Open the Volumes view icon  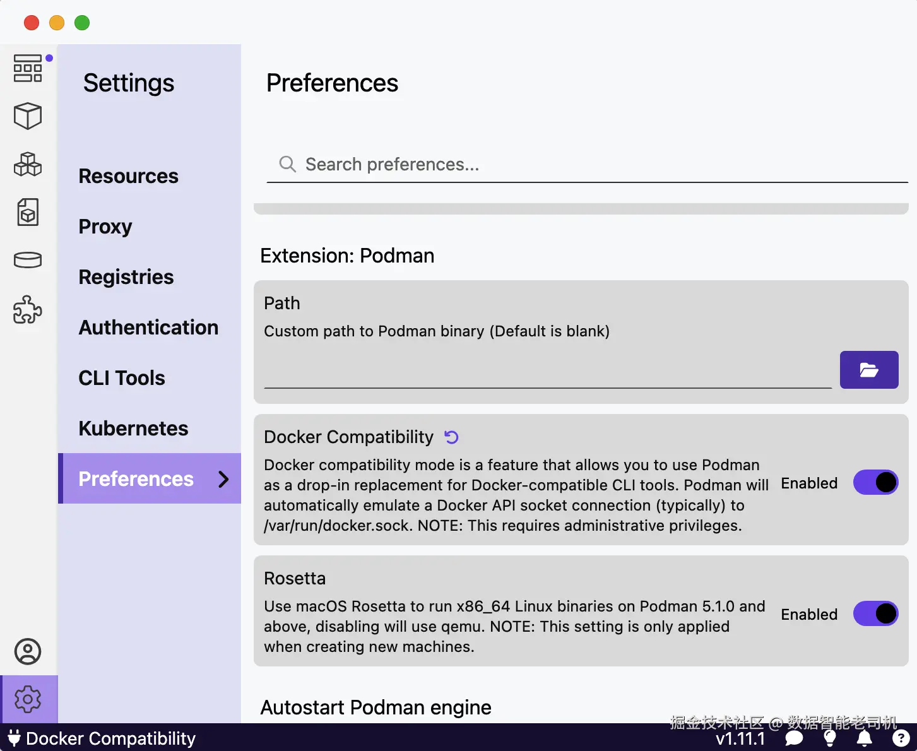coord(28,260)
